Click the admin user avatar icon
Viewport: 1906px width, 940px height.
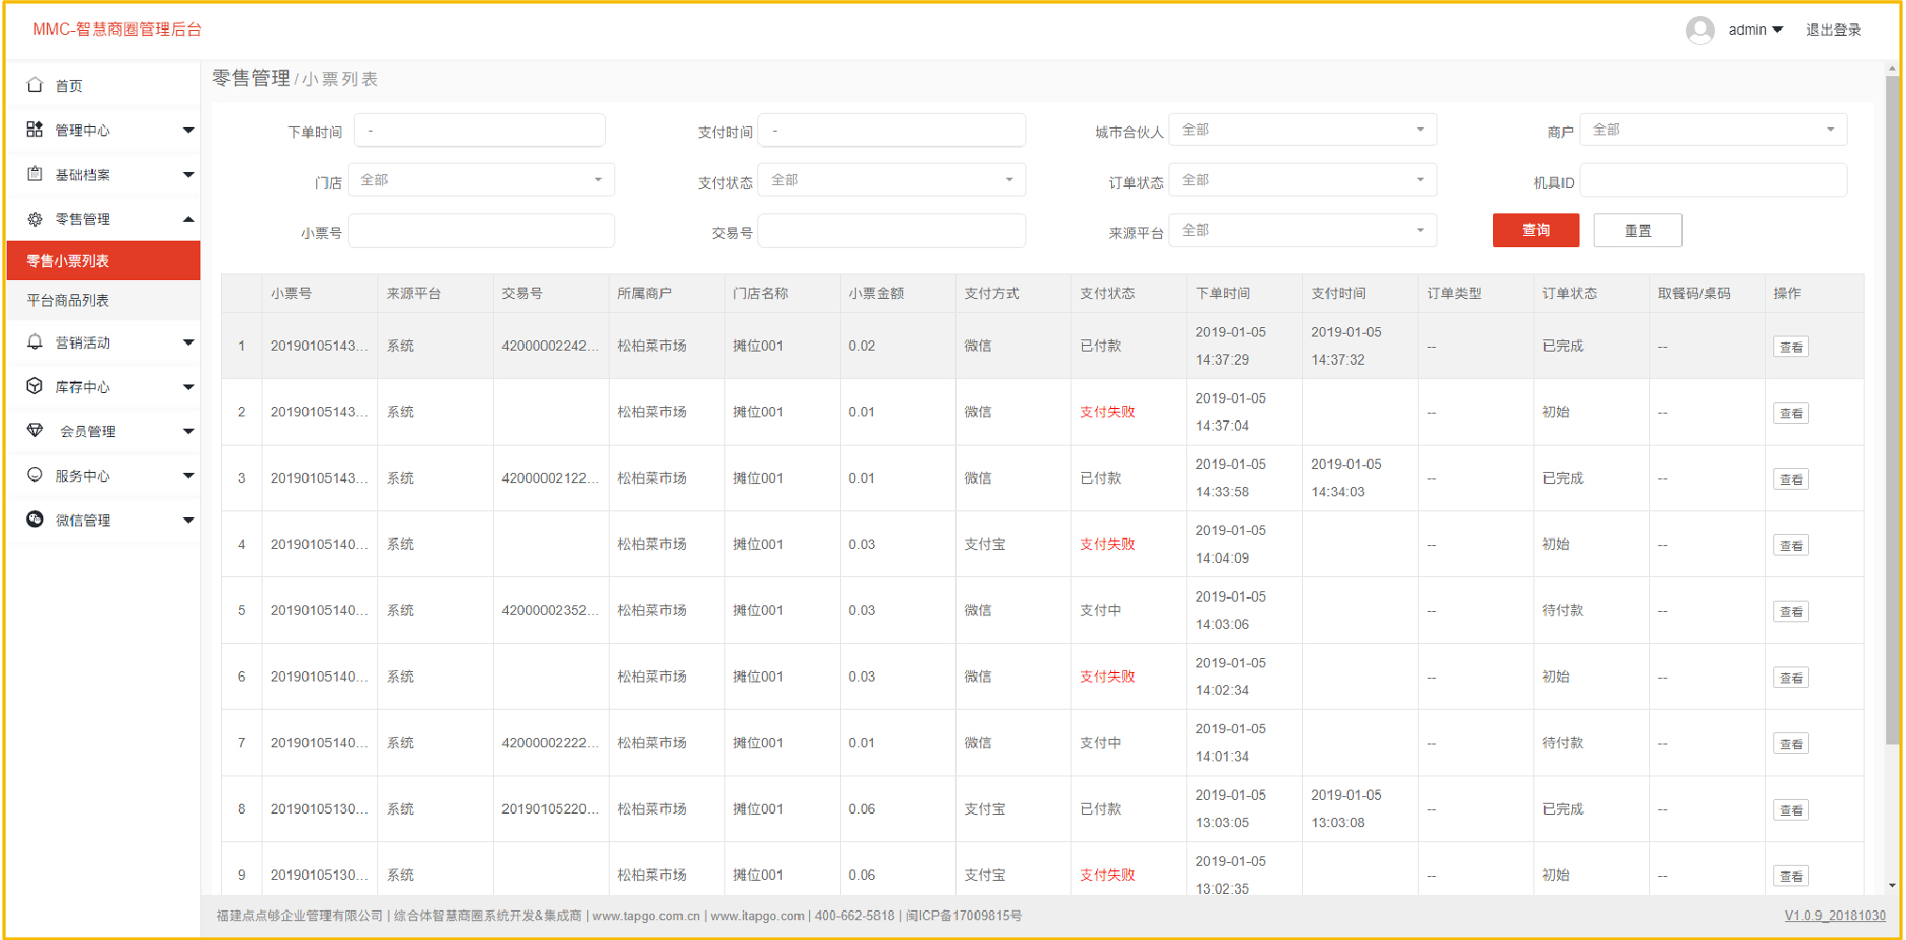click(x=1700, y=30)
